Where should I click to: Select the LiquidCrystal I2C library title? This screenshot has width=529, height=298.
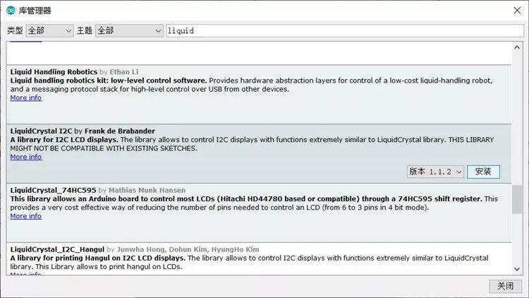click(41, 131)
